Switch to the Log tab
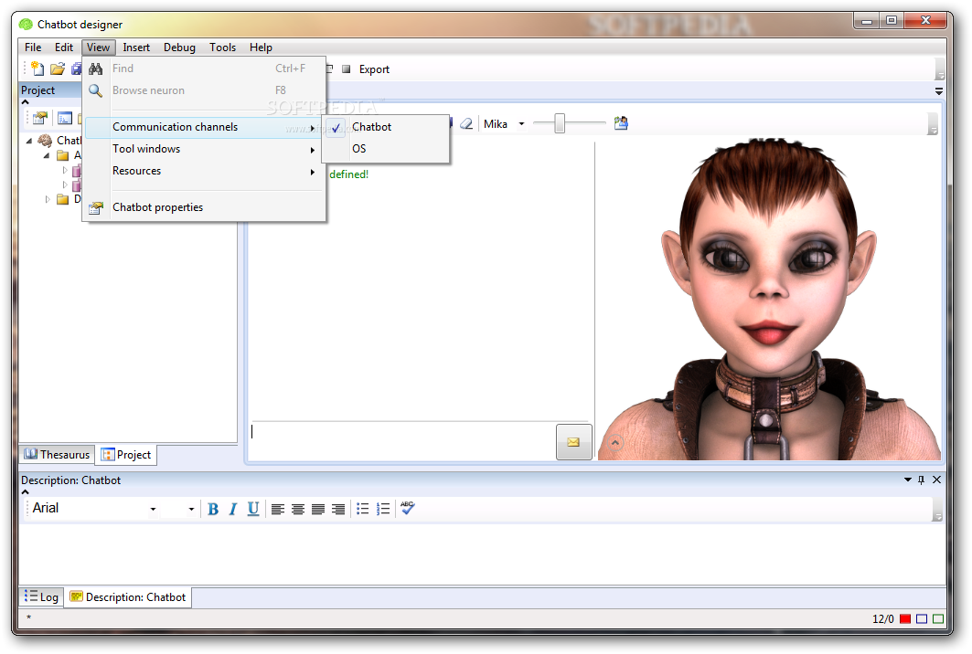This screenshot has height=654, width=972. [41, 597]
